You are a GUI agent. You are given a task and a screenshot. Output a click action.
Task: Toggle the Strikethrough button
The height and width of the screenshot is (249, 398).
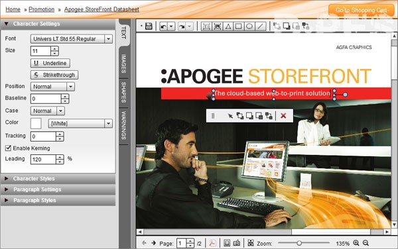[x=54, y=75]
